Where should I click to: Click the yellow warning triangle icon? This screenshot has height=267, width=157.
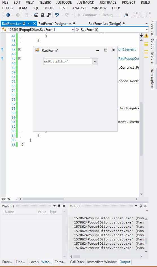(146, 36)
